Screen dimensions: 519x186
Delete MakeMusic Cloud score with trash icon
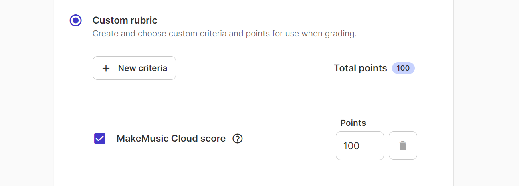[x=403, y=146]
